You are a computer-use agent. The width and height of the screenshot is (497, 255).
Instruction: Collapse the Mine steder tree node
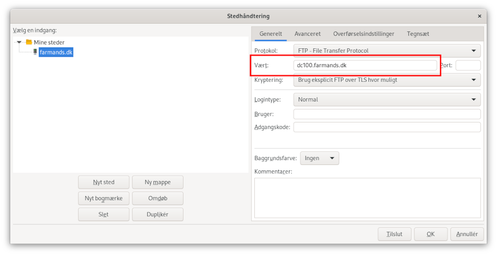(x=19, y=42)
